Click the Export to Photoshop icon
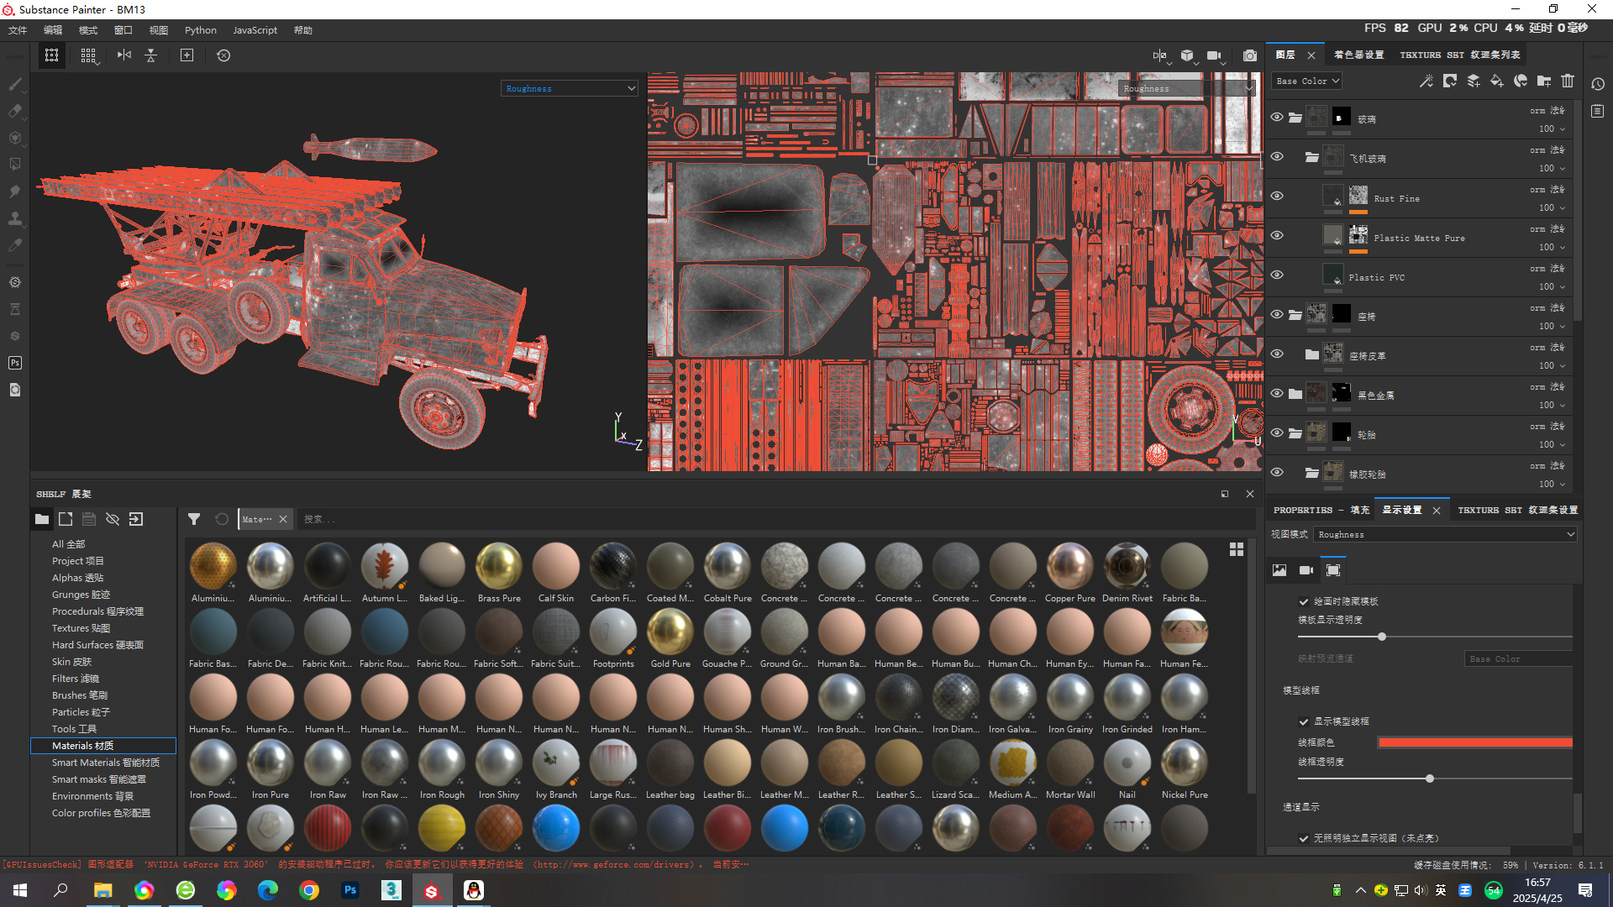The width and height of the screenshot is (1613, 907). (x=14, y=363)
